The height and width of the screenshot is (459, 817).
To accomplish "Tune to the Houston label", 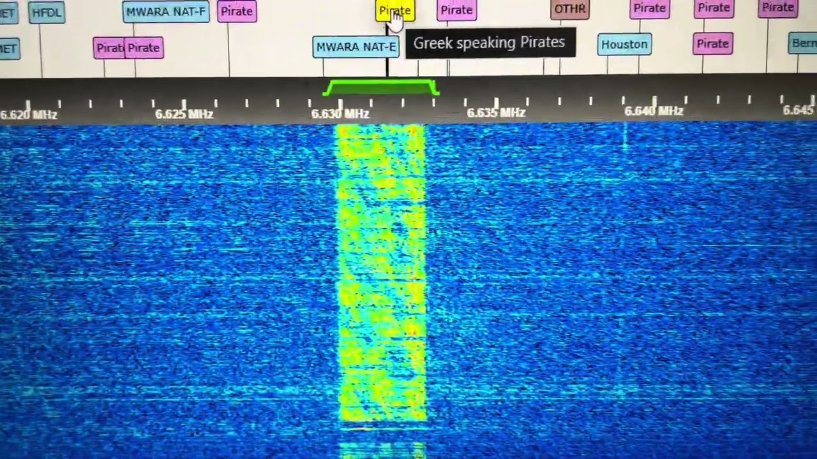I will (x=624, y=45).
